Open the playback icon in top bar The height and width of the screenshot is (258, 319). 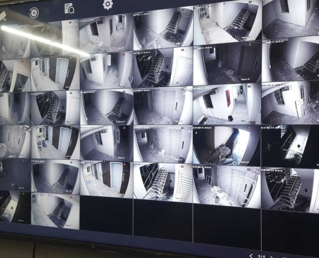tap(34, 12)
